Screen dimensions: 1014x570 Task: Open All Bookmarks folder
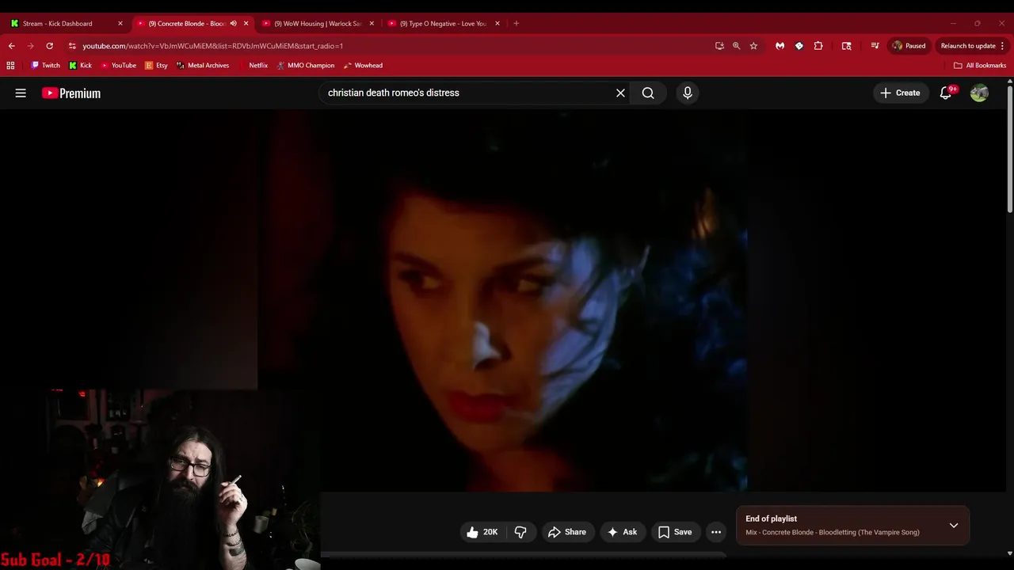[980, 66]
